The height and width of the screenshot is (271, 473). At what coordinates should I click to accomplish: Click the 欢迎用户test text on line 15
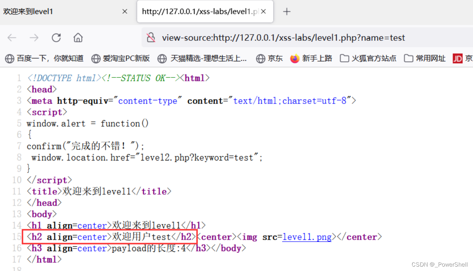[x=141, y=237]
